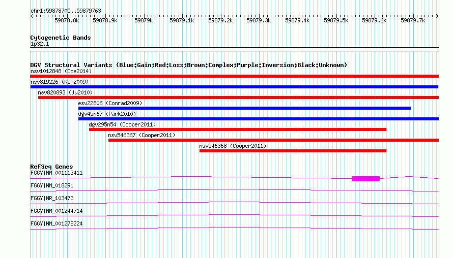Select the DGV Structural Variants track title
The width and height of the screenshot is (453, 258).
(x=189, y=65)
